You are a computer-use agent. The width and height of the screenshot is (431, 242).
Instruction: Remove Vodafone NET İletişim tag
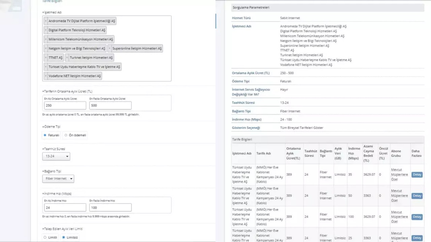[x=46, y=76]
